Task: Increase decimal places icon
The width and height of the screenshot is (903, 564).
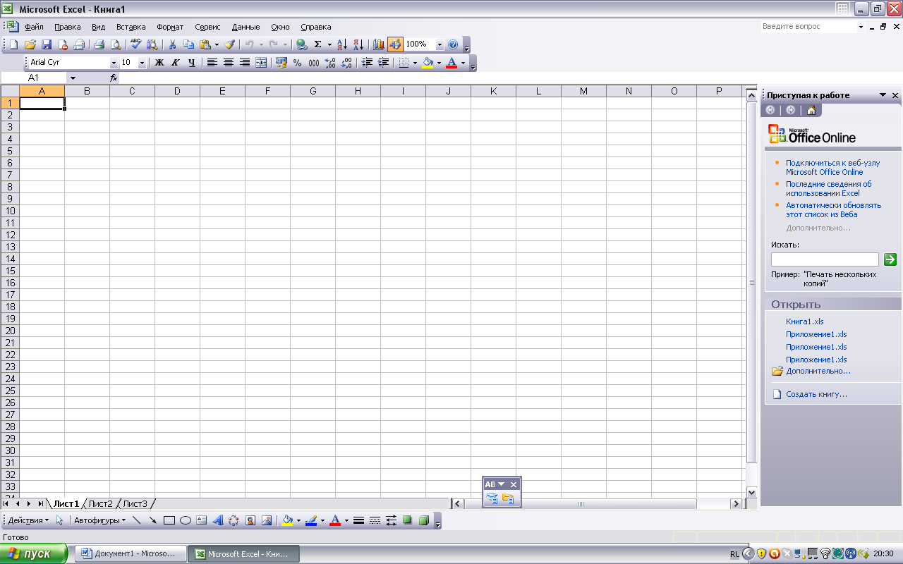Action: 330,63
